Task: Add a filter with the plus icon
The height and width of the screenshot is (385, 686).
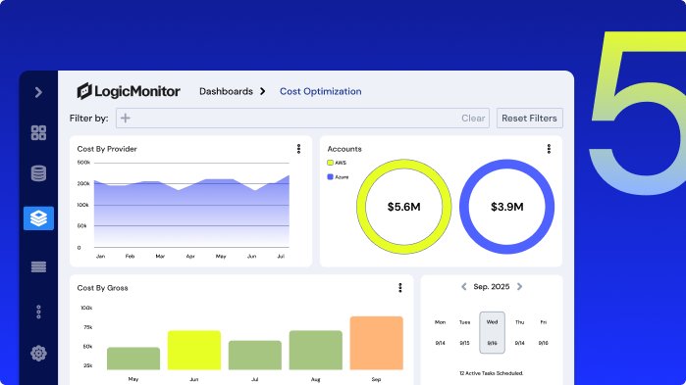Action: point(126,118)
